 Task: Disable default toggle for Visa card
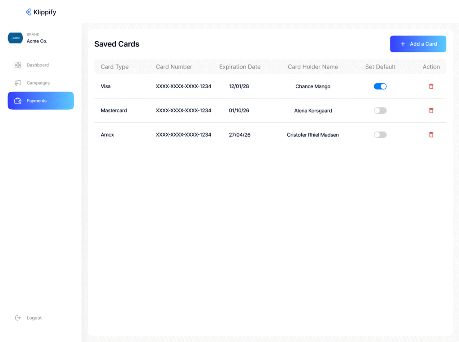coord(380,86)
